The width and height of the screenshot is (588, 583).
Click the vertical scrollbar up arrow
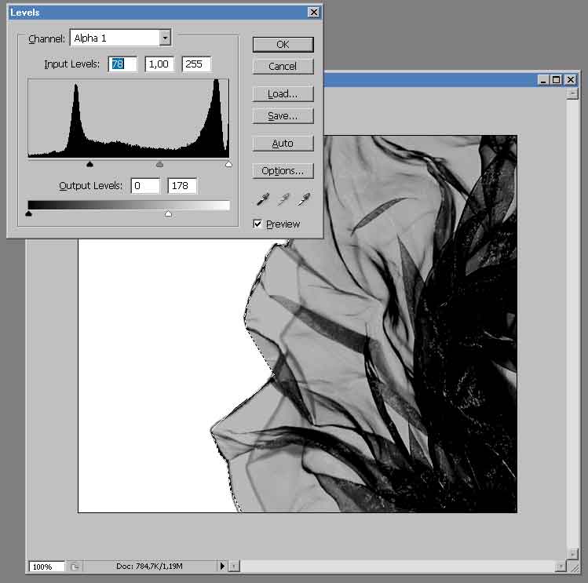point(572,93)
